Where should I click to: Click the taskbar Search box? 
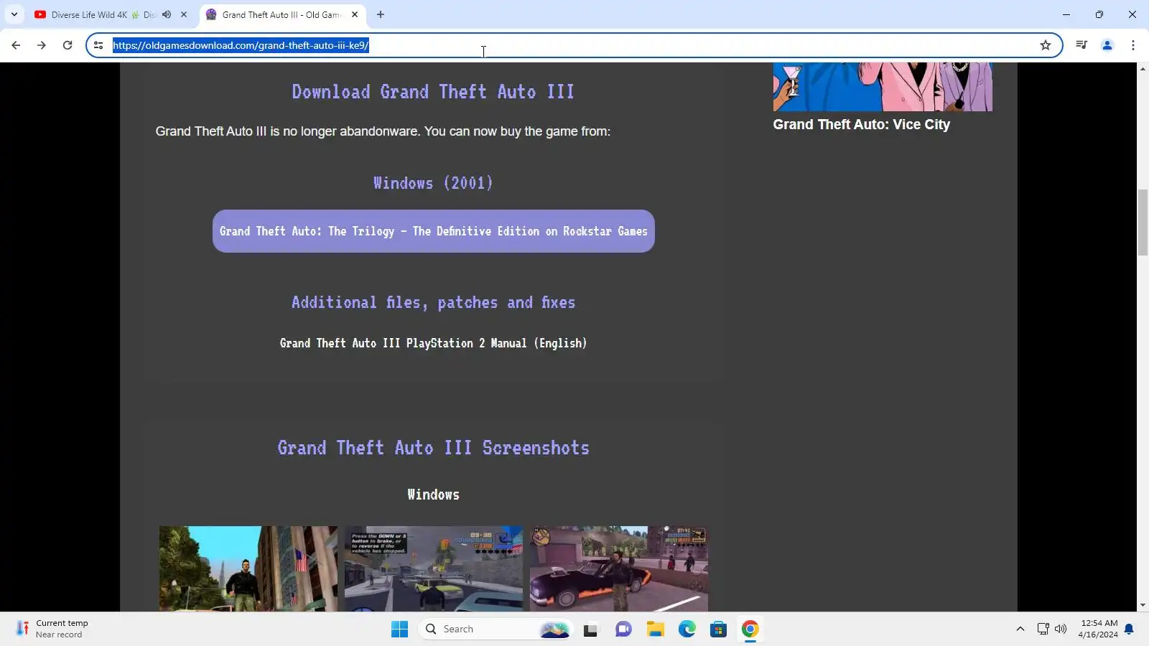click(x=496, y=629)
